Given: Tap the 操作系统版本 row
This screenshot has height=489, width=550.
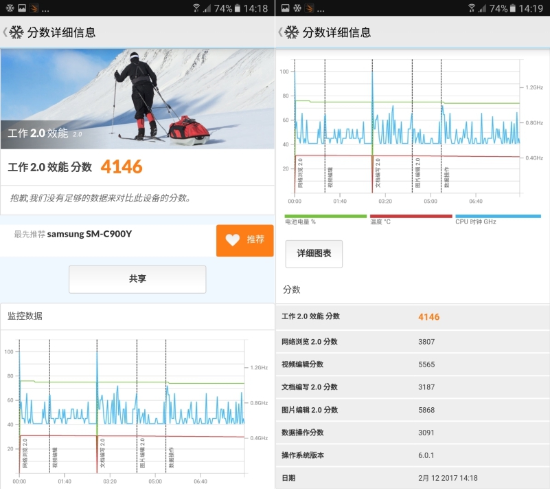Looking at the screenshot, I should [413, 455].
